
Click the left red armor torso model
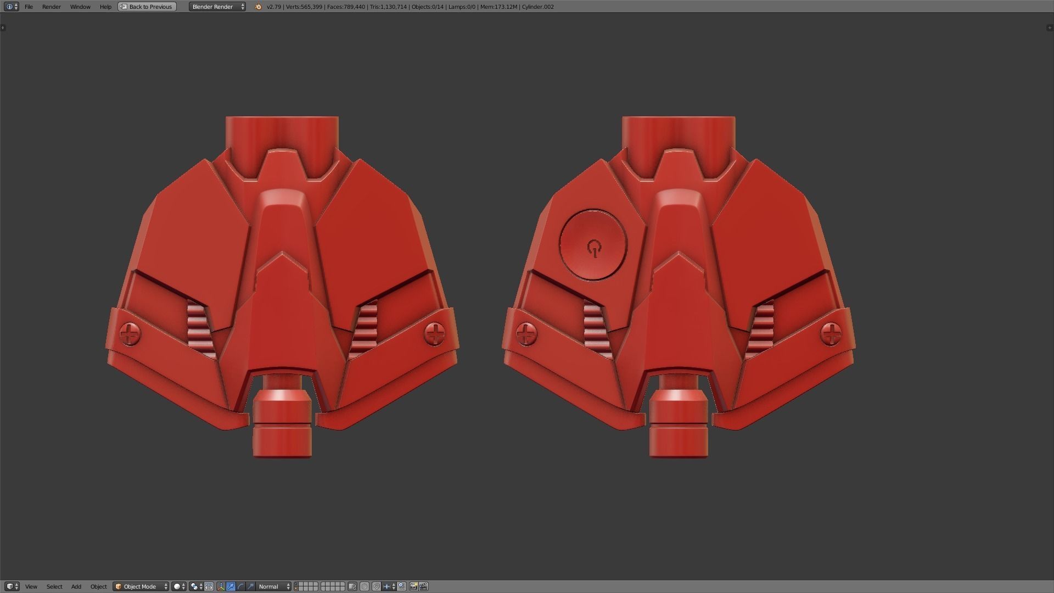pos(282,287)
